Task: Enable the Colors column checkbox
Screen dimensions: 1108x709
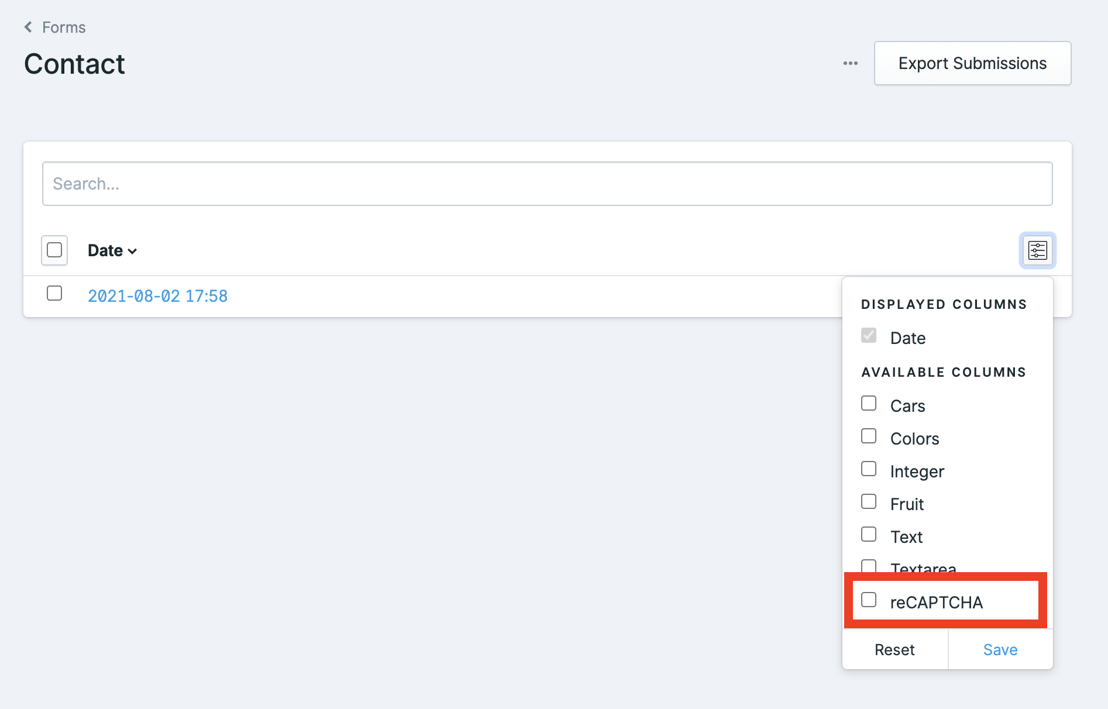Action: [869, 436]
